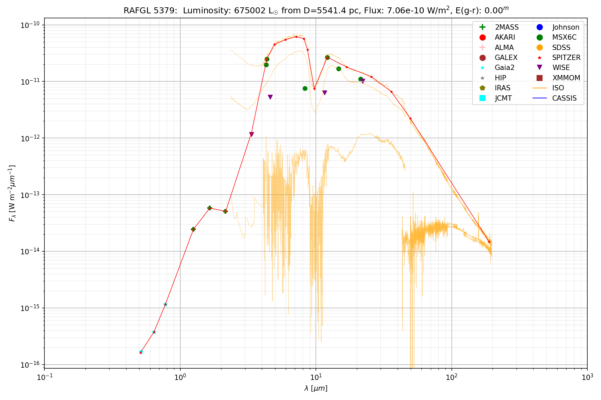Click the RAFGL 5379 plot title

[x=316, y=10]
